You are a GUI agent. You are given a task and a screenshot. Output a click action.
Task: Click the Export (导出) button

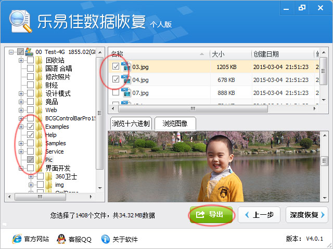point(211,215)
